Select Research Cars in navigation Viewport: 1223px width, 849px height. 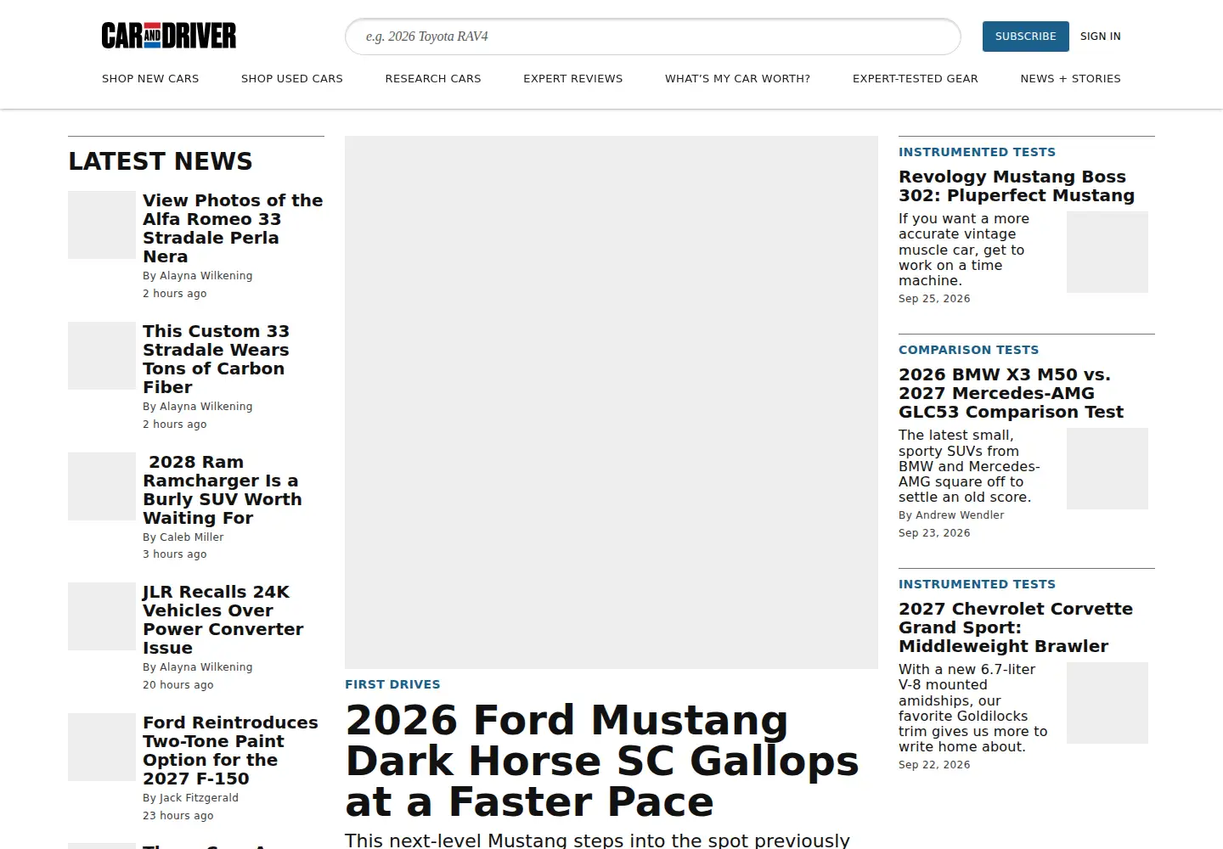pyautogui.click(x=433, y=78)
